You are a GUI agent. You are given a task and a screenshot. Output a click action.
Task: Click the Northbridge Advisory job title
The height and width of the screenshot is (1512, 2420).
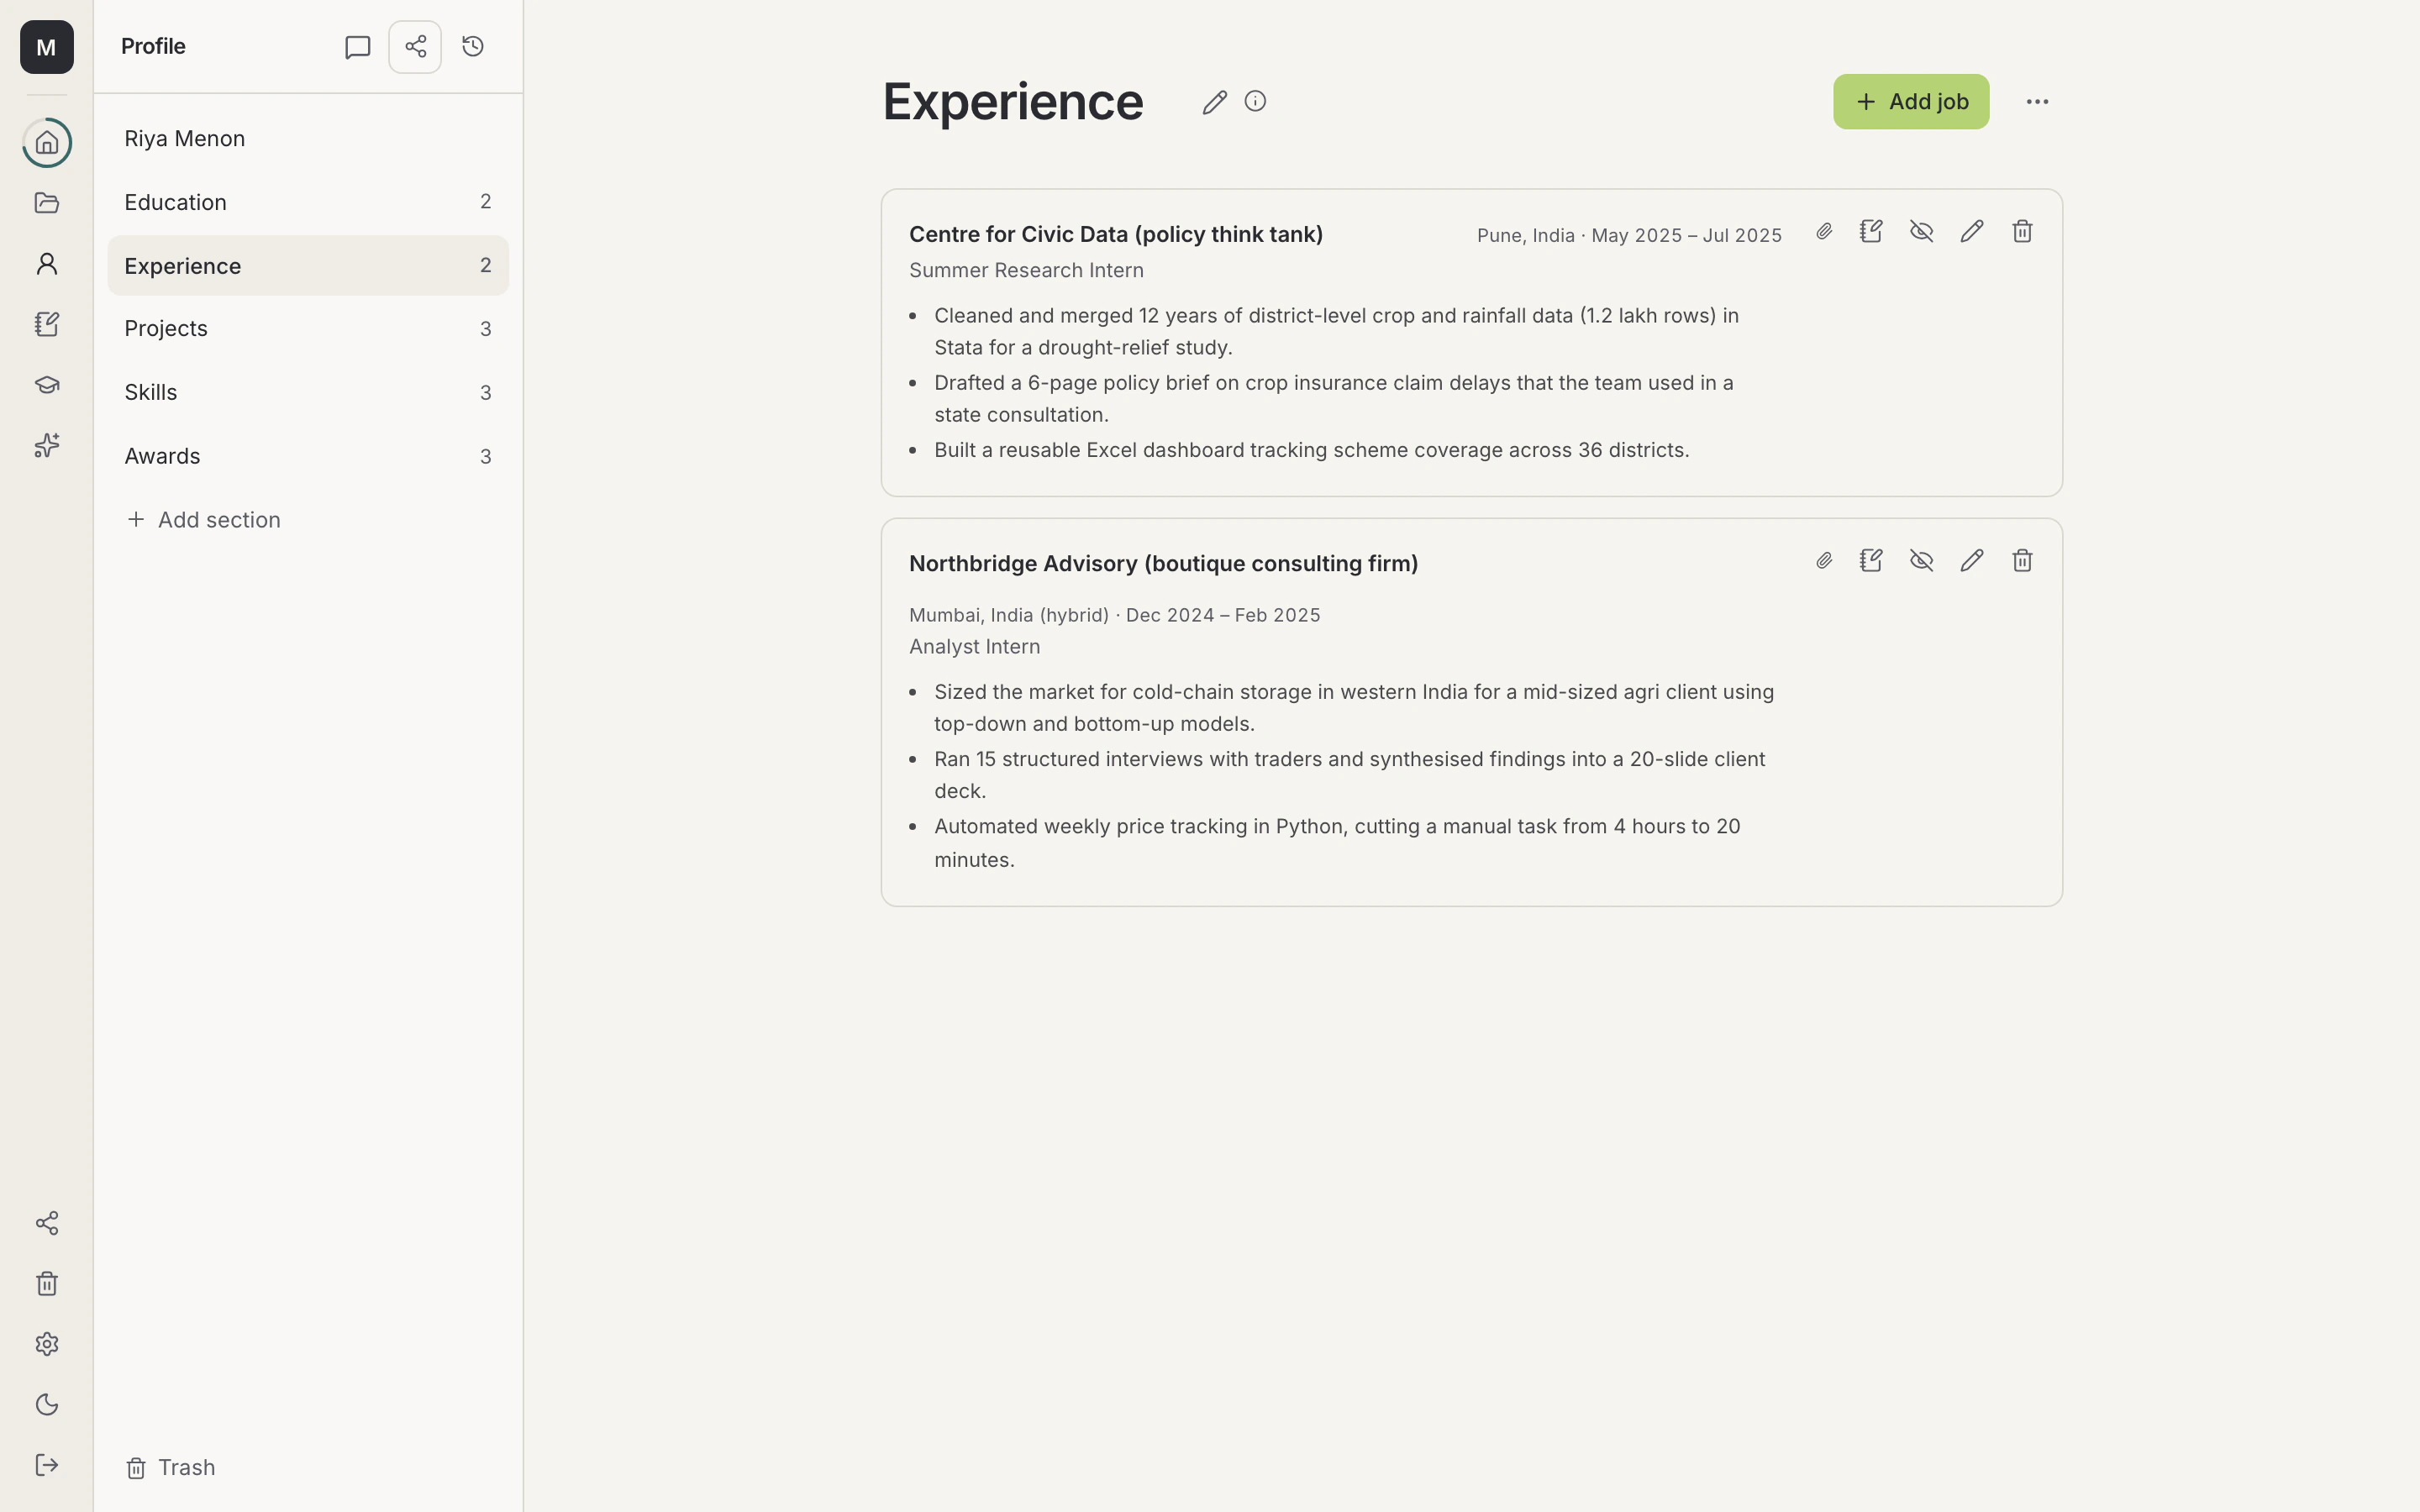[x=1163, y=564]
